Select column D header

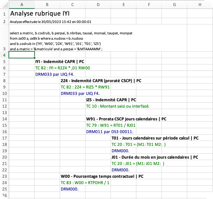[x=98, y=4]
